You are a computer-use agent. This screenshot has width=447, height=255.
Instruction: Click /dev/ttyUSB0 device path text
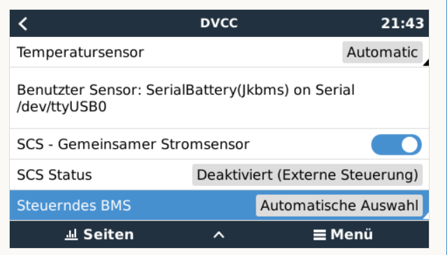[61, 107]
